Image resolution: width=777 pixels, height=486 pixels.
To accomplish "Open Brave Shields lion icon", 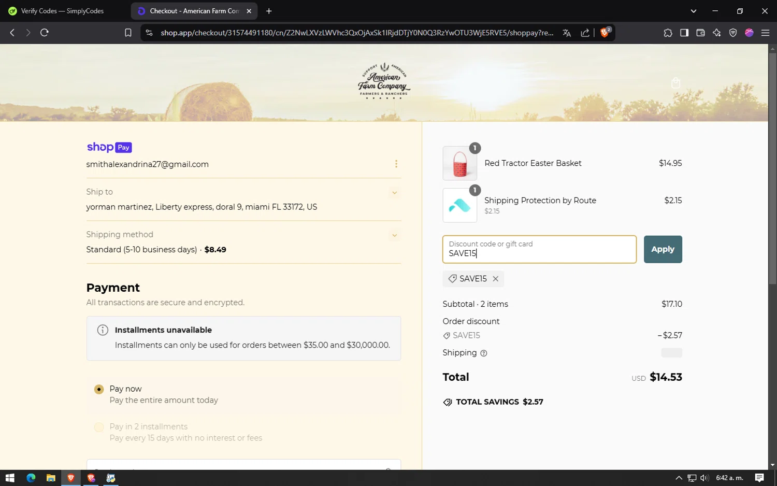I will pyautogui.click(x=605, y=32).
